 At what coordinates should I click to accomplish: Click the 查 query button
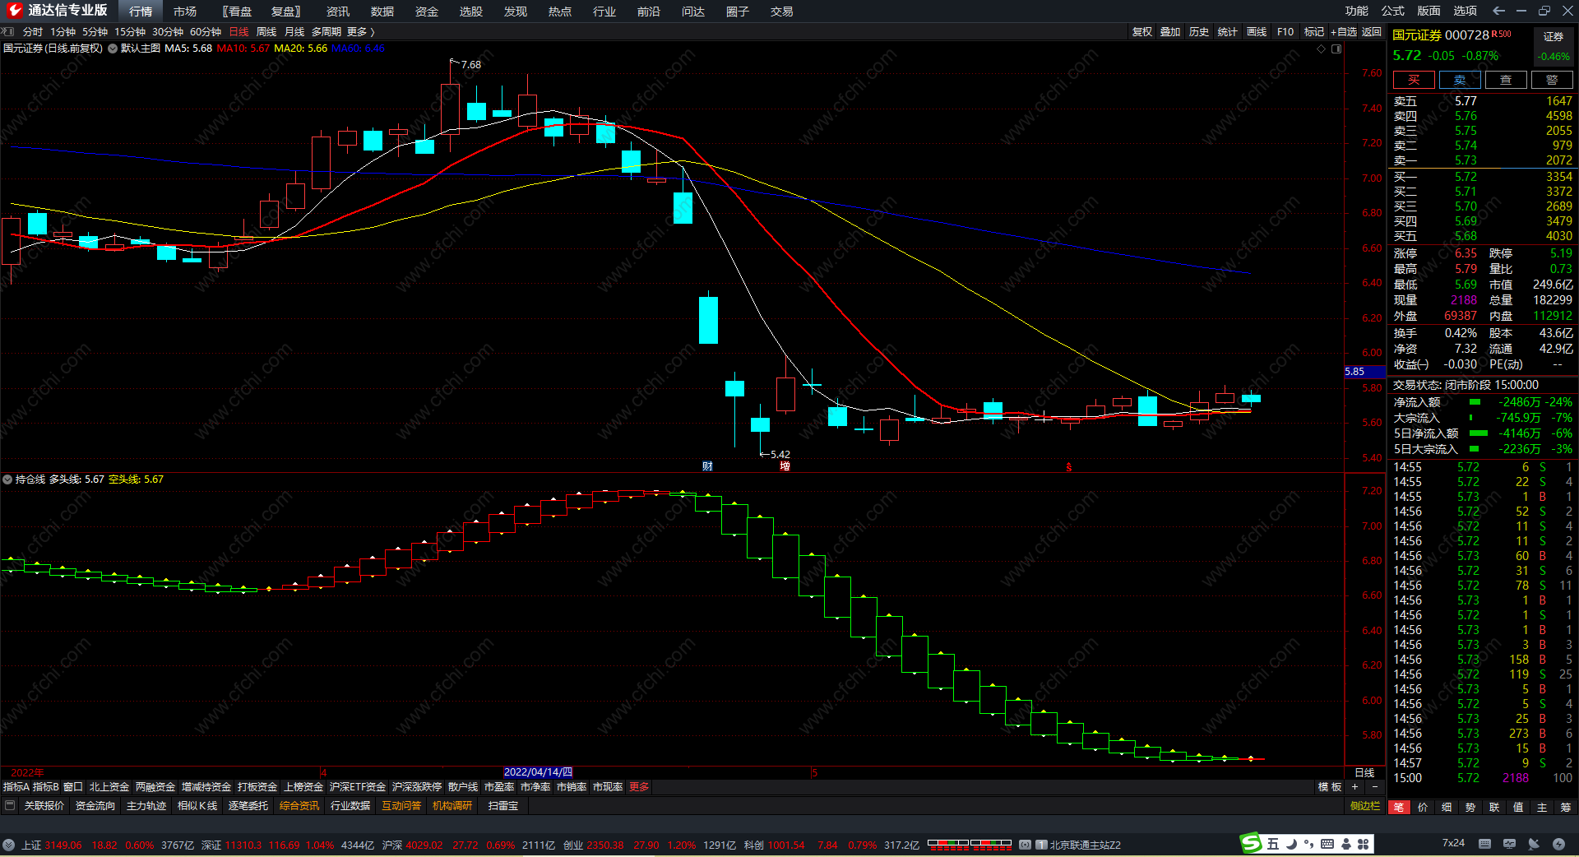(1506, 80)
